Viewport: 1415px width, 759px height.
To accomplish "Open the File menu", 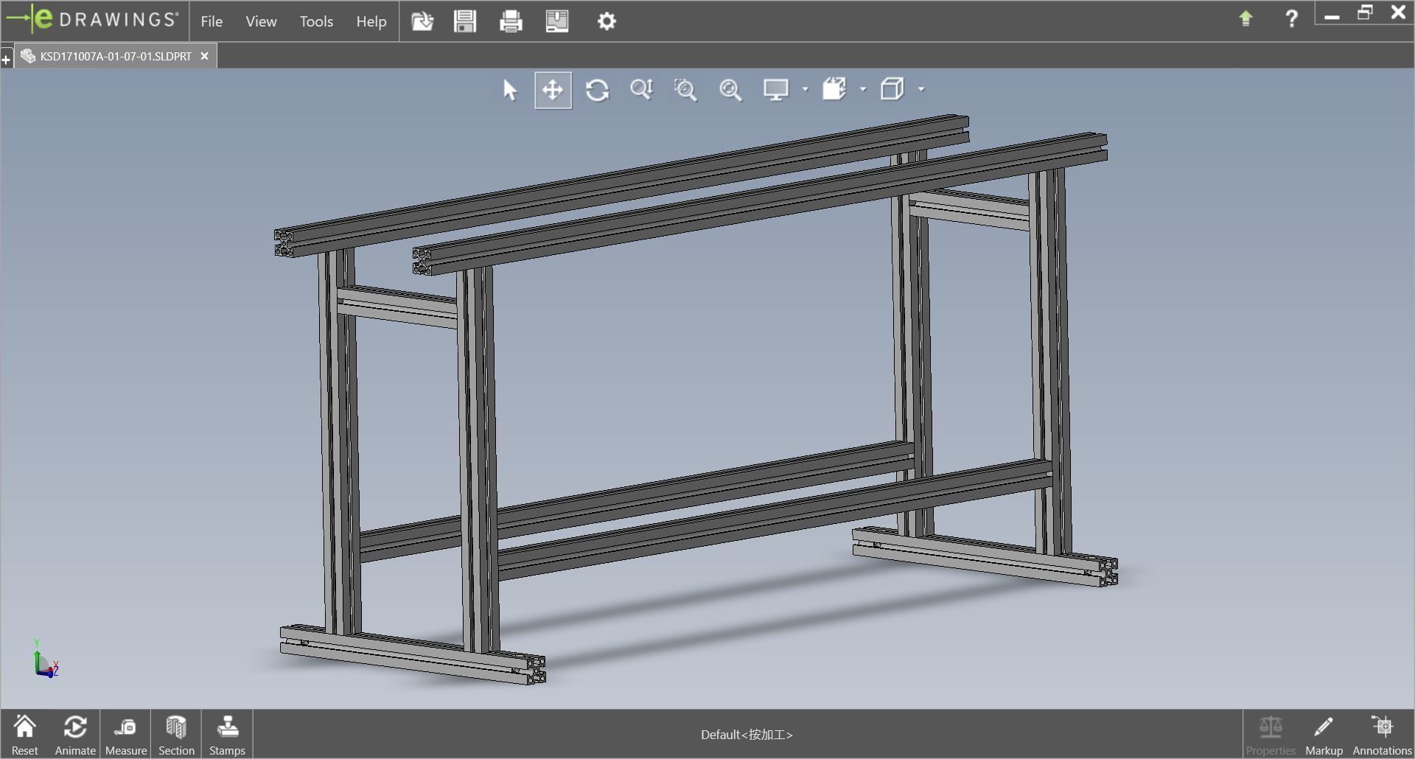I will point(212,21).
